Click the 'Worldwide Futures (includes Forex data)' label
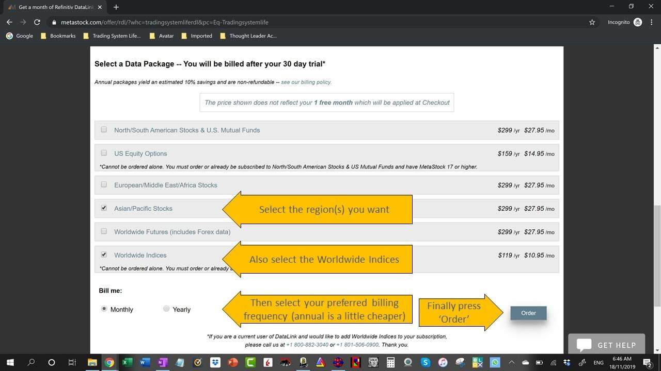 (172, 232)
